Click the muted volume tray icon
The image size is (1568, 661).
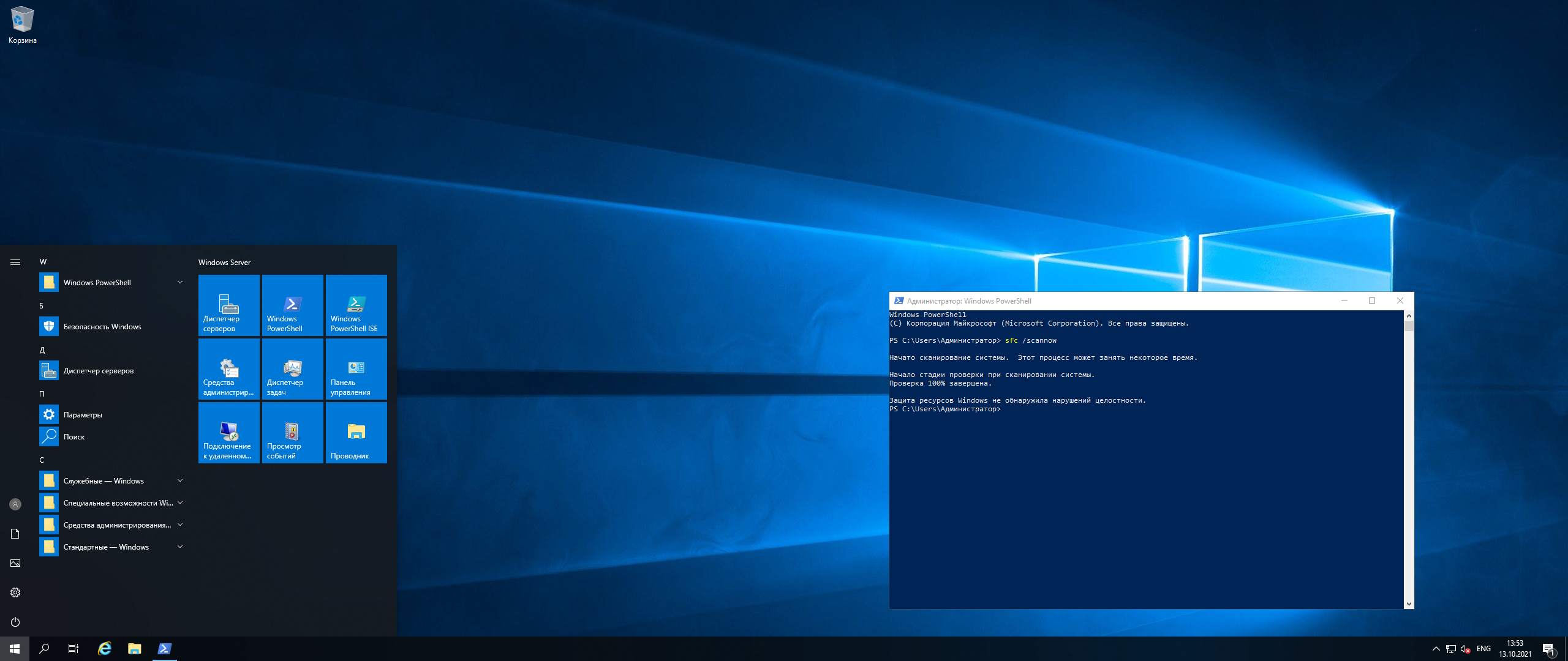[x=1465, y=649]
